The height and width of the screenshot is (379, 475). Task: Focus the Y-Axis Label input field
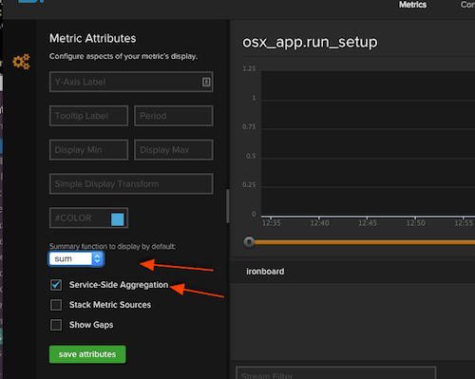click(131, 82)
